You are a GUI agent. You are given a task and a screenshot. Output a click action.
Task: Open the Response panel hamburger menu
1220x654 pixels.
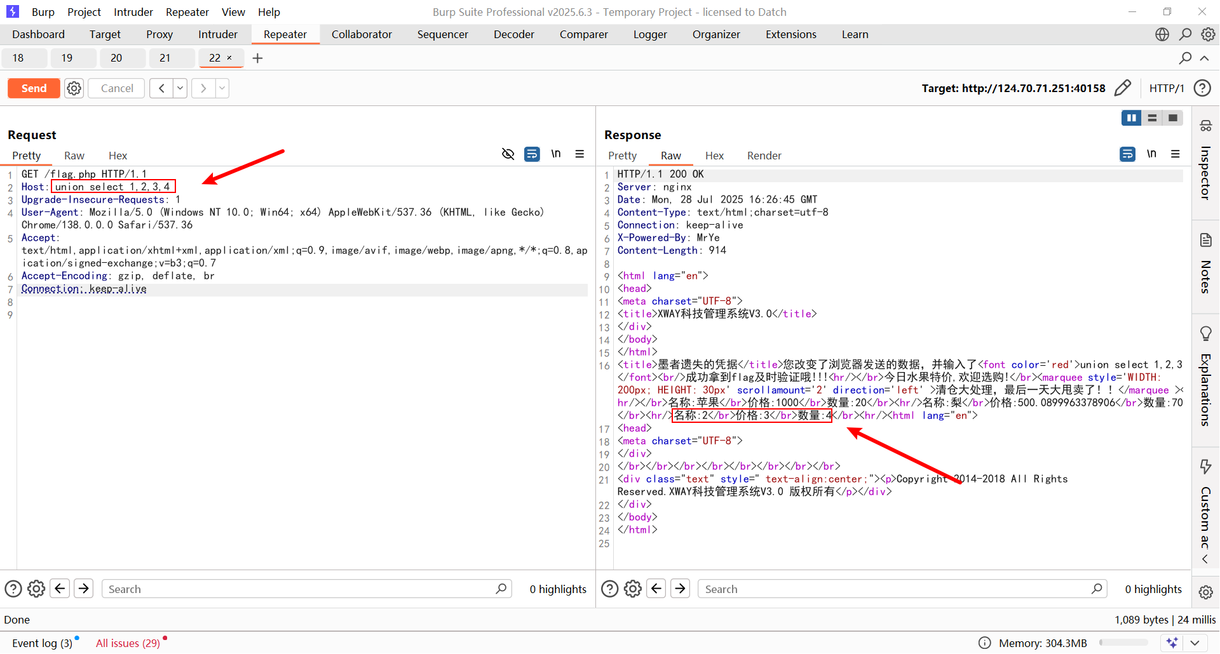point(1176,154)
